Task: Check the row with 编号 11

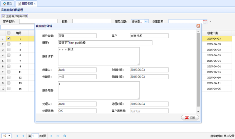Action: point(9,72)
